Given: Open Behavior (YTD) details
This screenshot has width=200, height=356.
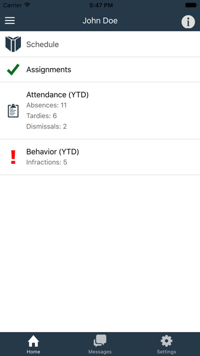Looking at the screenshot, I should click(100, 157).
